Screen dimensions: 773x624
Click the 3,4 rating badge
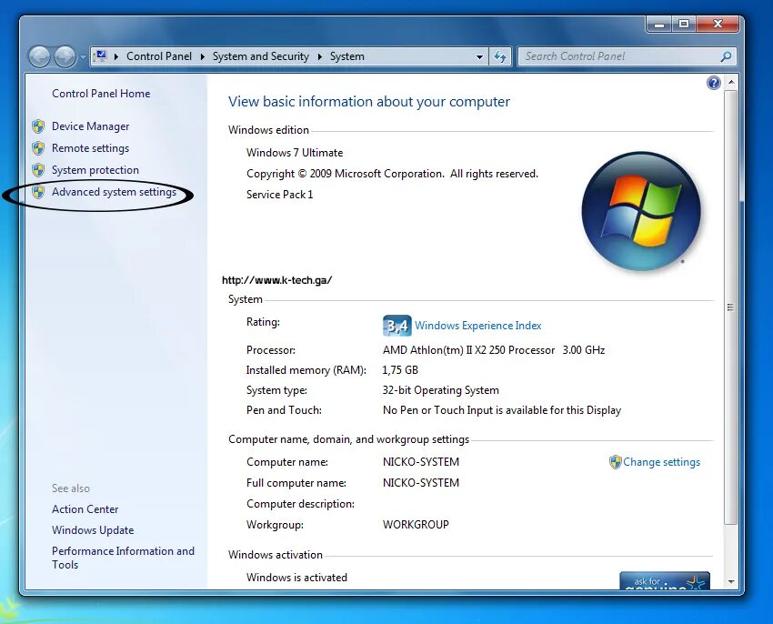tap(397, 326)
